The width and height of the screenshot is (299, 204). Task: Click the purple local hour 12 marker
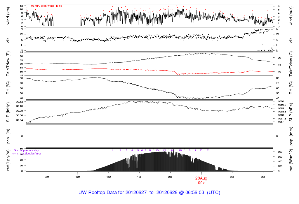(x=165, y=150)
